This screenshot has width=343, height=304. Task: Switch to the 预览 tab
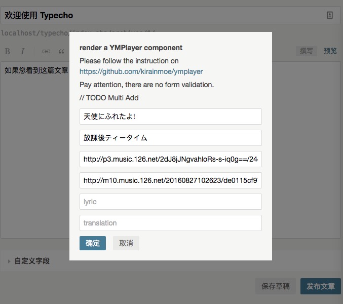(330, 51)
